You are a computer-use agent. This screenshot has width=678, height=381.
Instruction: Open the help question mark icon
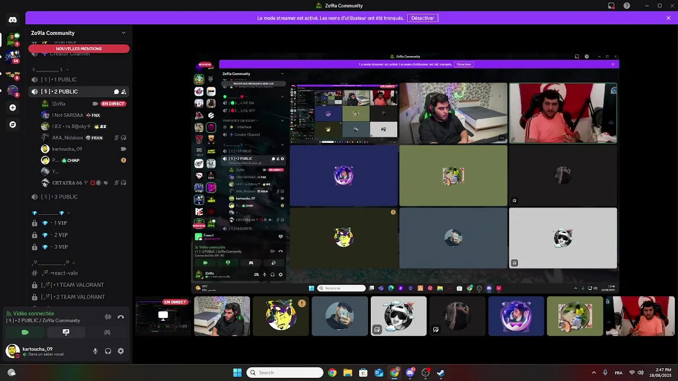pos(627,6)
